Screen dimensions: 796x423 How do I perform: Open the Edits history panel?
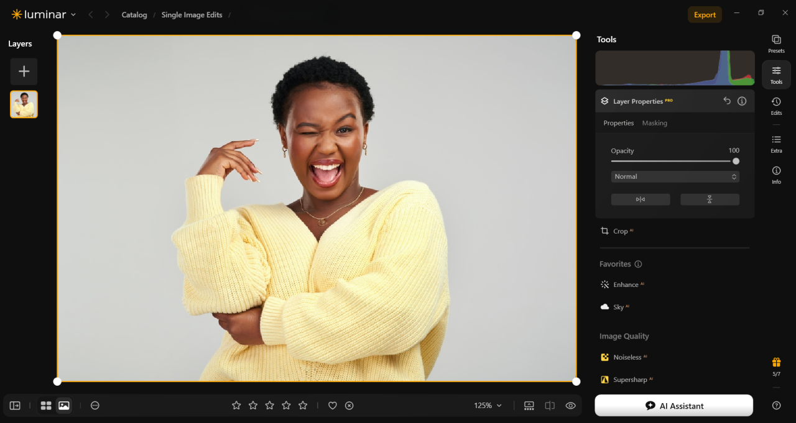pos(776,106)
